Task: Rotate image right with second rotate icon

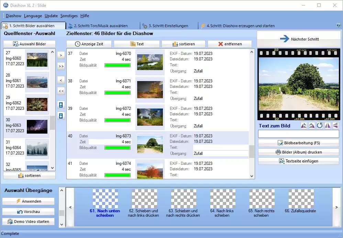Action: coord(312,126)
